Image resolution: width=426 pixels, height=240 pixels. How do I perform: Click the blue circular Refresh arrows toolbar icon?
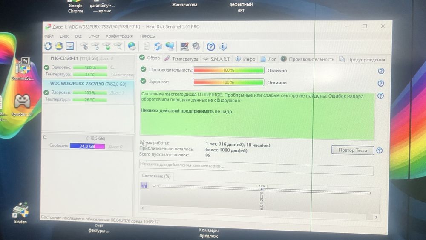[48, 46]
